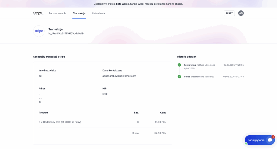Click the name value ad
The width and height of the screenshot is (277, 149).
[x=40, y=76]
